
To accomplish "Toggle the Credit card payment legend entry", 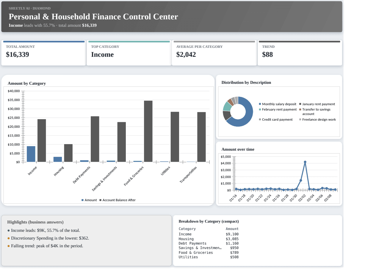I will pos(276,119).
